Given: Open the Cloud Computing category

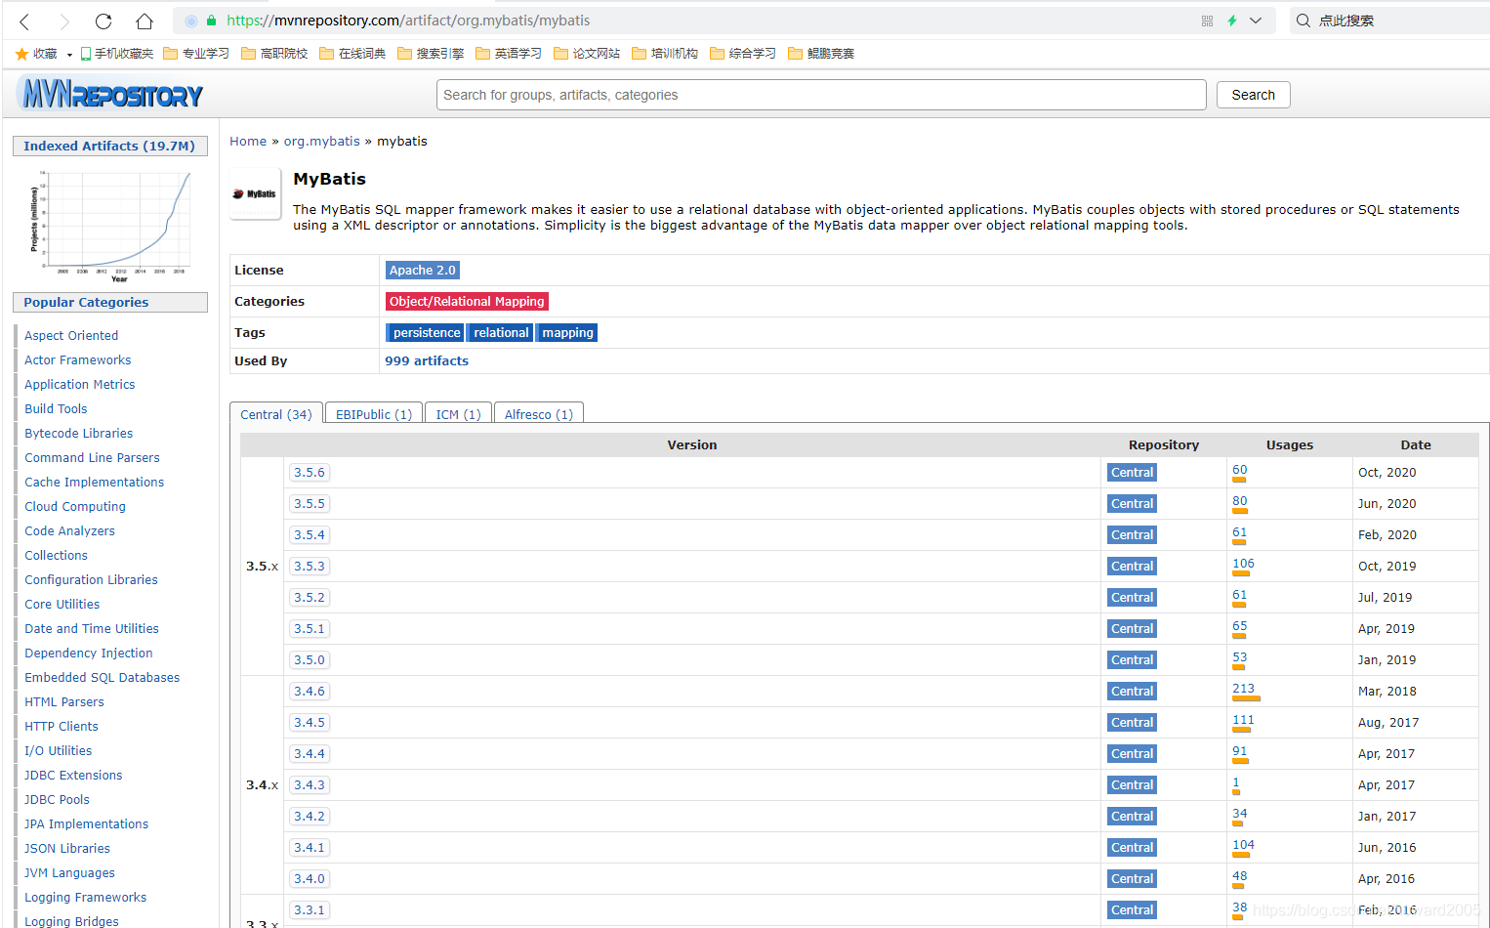Looking at the screenshot, I should [x=75, y=507].
